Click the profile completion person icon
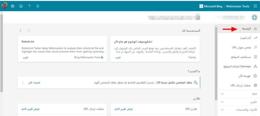260x116 pixels. click(196, 82)
